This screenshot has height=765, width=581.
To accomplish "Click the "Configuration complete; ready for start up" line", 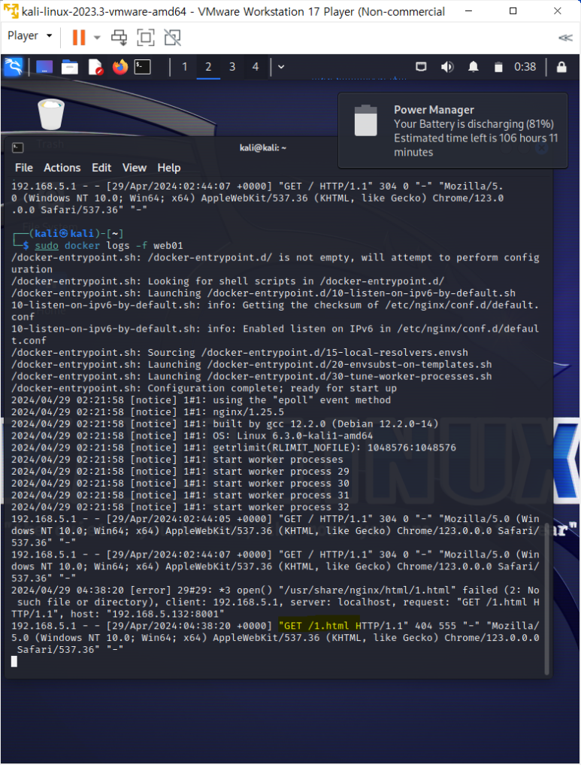I will click(204, 388).
